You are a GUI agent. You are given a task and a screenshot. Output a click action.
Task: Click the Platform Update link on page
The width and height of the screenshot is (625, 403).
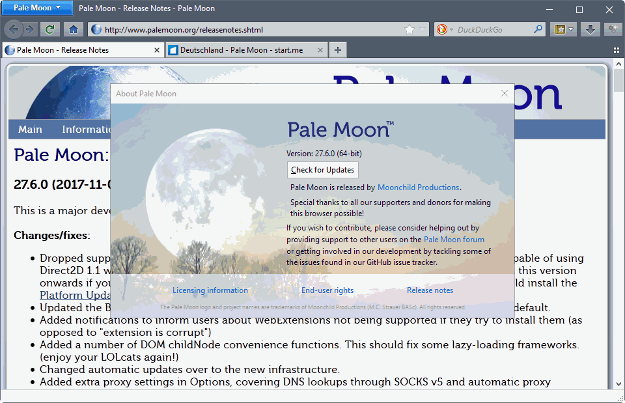click(76, 296)
